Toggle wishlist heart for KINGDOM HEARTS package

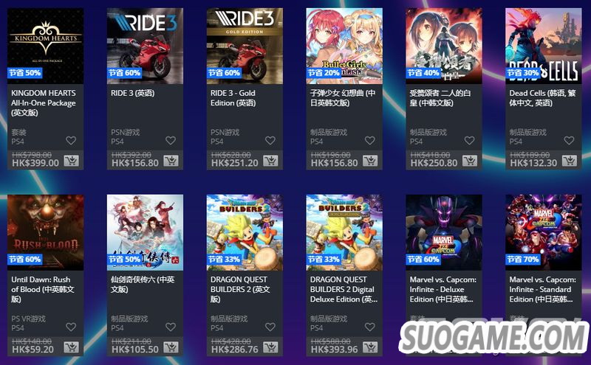click(71, 140)
